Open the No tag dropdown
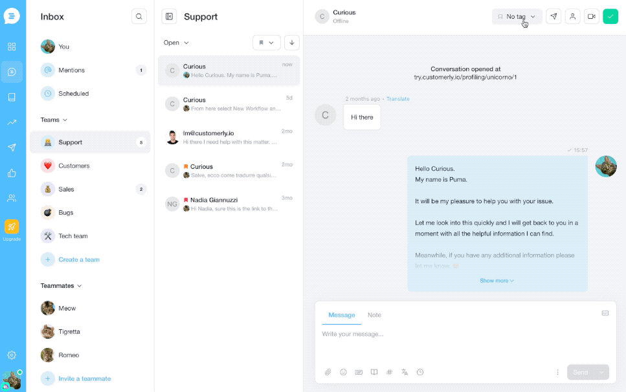Image resolution: width=626 pixels, height=392 pixels. [x=517, y=16]
